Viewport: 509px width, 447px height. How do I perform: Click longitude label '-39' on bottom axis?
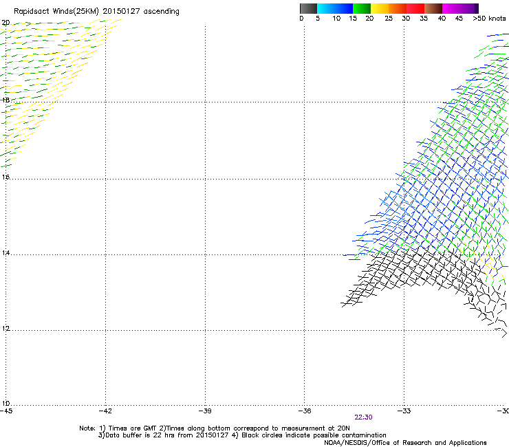click(205, 411)
